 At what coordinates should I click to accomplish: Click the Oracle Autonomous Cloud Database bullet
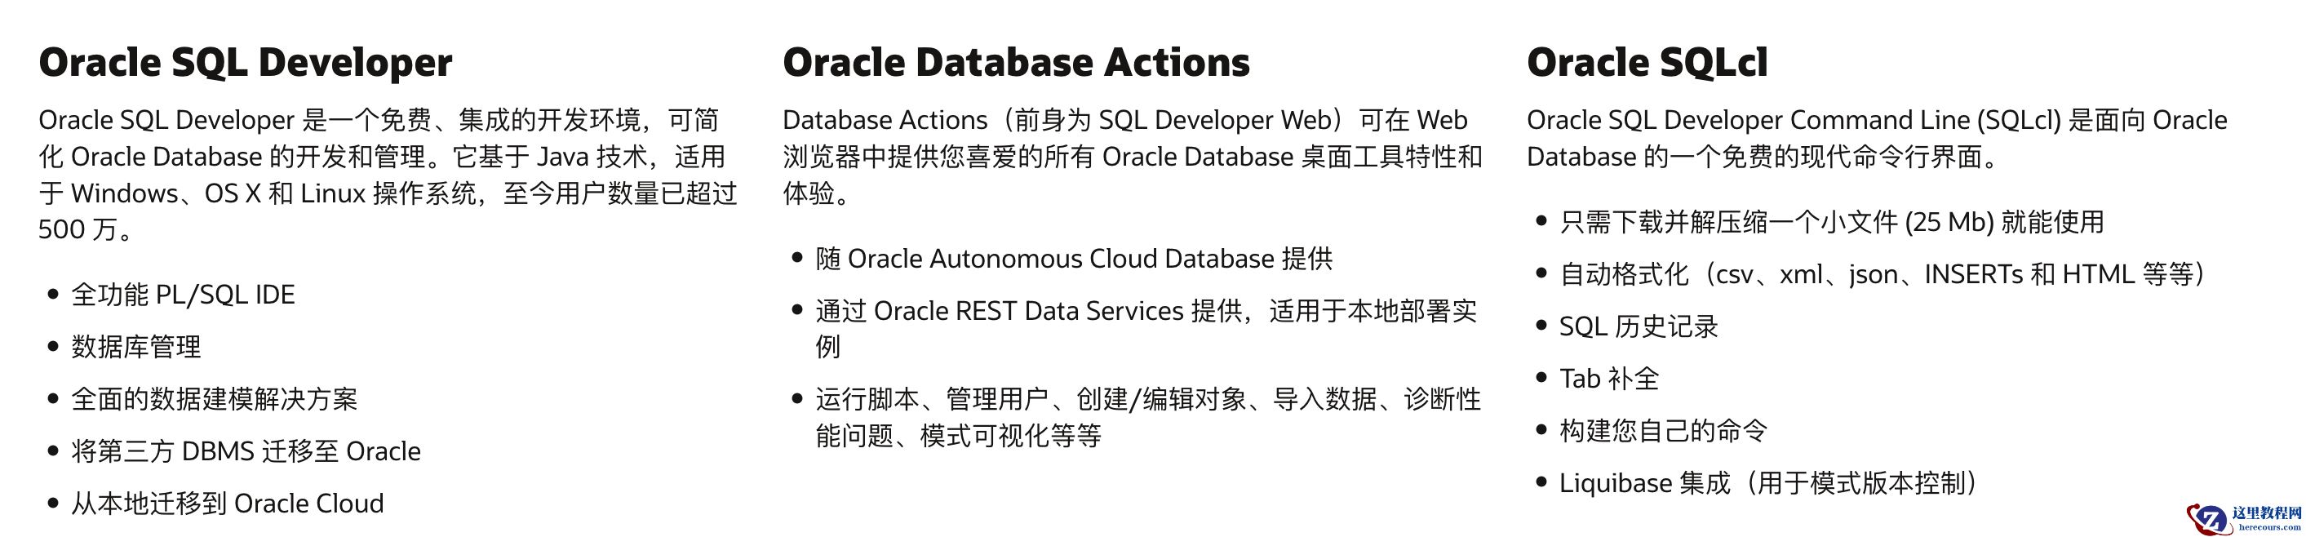click(1073, 259)
